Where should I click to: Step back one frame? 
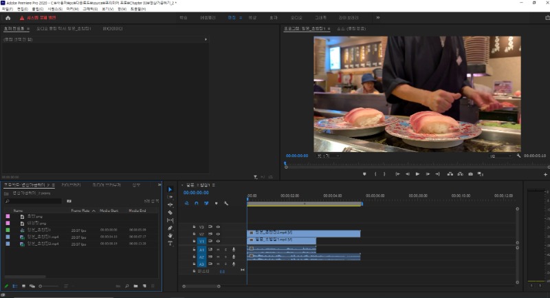click(x=407, y=174)
